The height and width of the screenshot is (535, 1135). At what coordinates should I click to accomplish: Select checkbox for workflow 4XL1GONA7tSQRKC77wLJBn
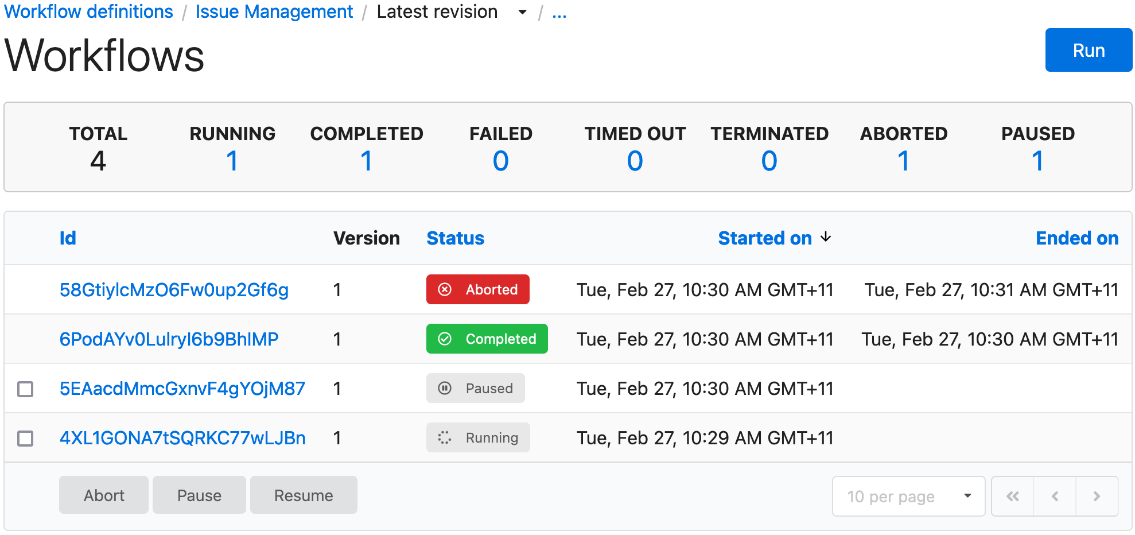(25, 438)
